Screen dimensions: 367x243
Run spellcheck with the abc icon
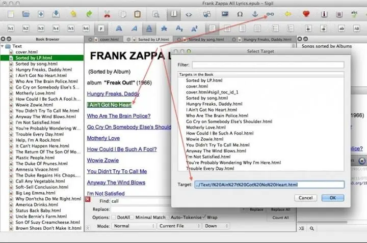(354, 14)
